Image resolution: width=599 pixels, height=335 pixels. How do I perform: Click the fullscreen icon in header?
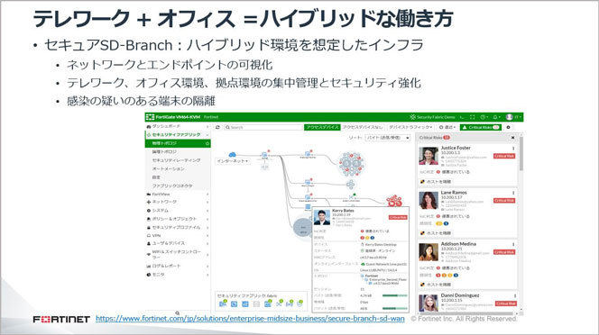tap(472, 117)
